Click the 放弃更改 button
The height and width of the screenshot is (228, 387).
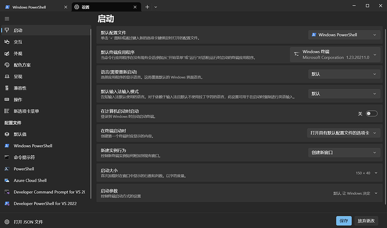point(366,221)
